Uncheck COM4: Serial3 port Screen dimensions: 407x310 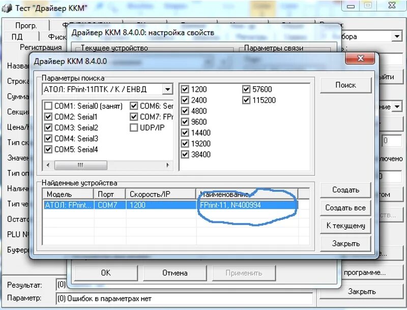pos(48,138)
